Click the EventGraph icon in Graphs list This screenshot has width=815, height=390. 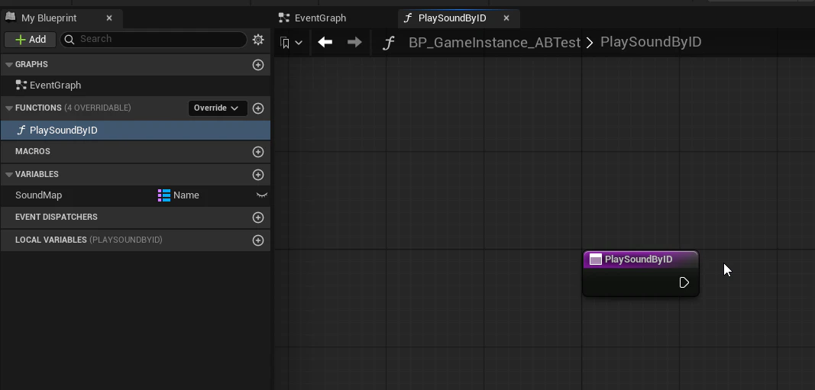coord(21,85)
